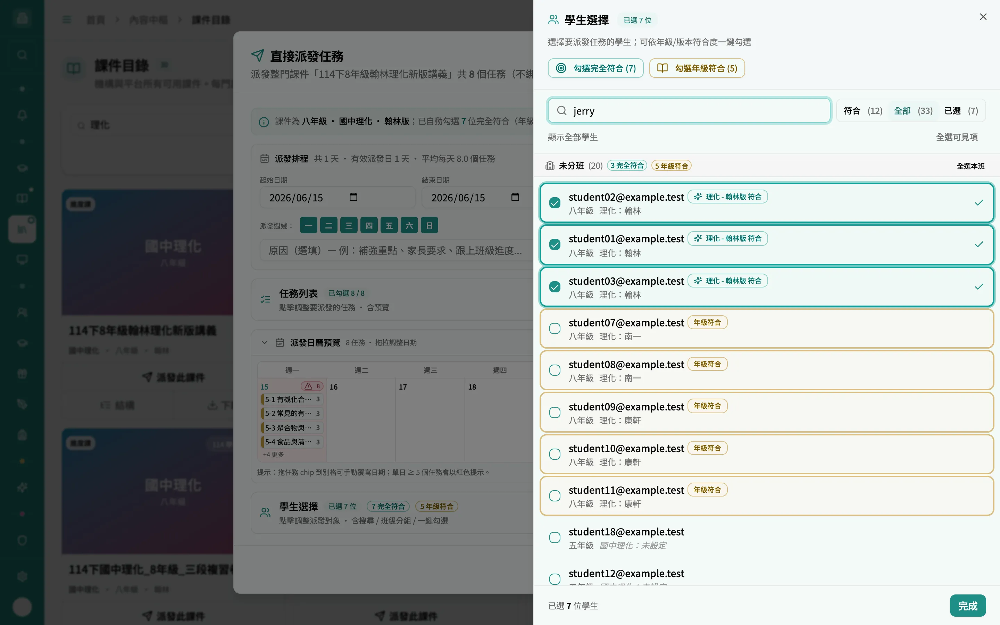Image resolution: width=1000 pixels, height=625 pixels.
Task: Switch to the 全部 (33) filter tab
Action: coord(913,111)
